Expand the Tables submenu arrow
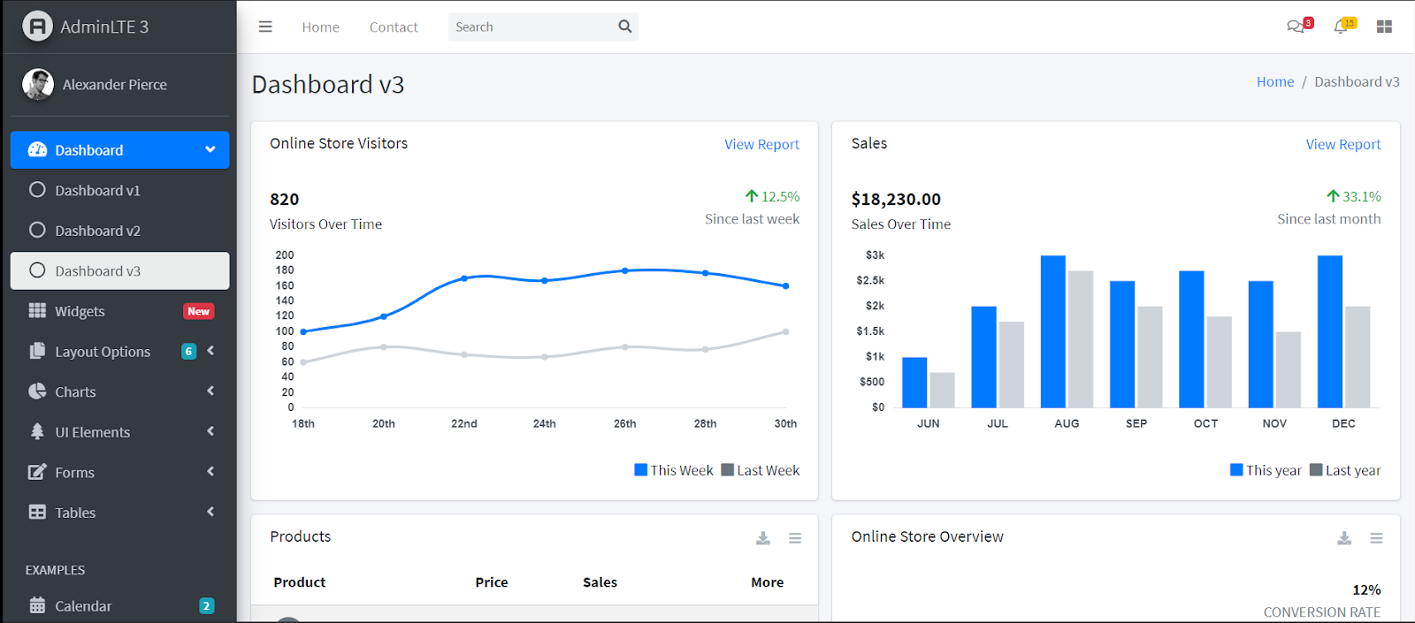This screenshot has width=1415, height=623. pos(210,512)
